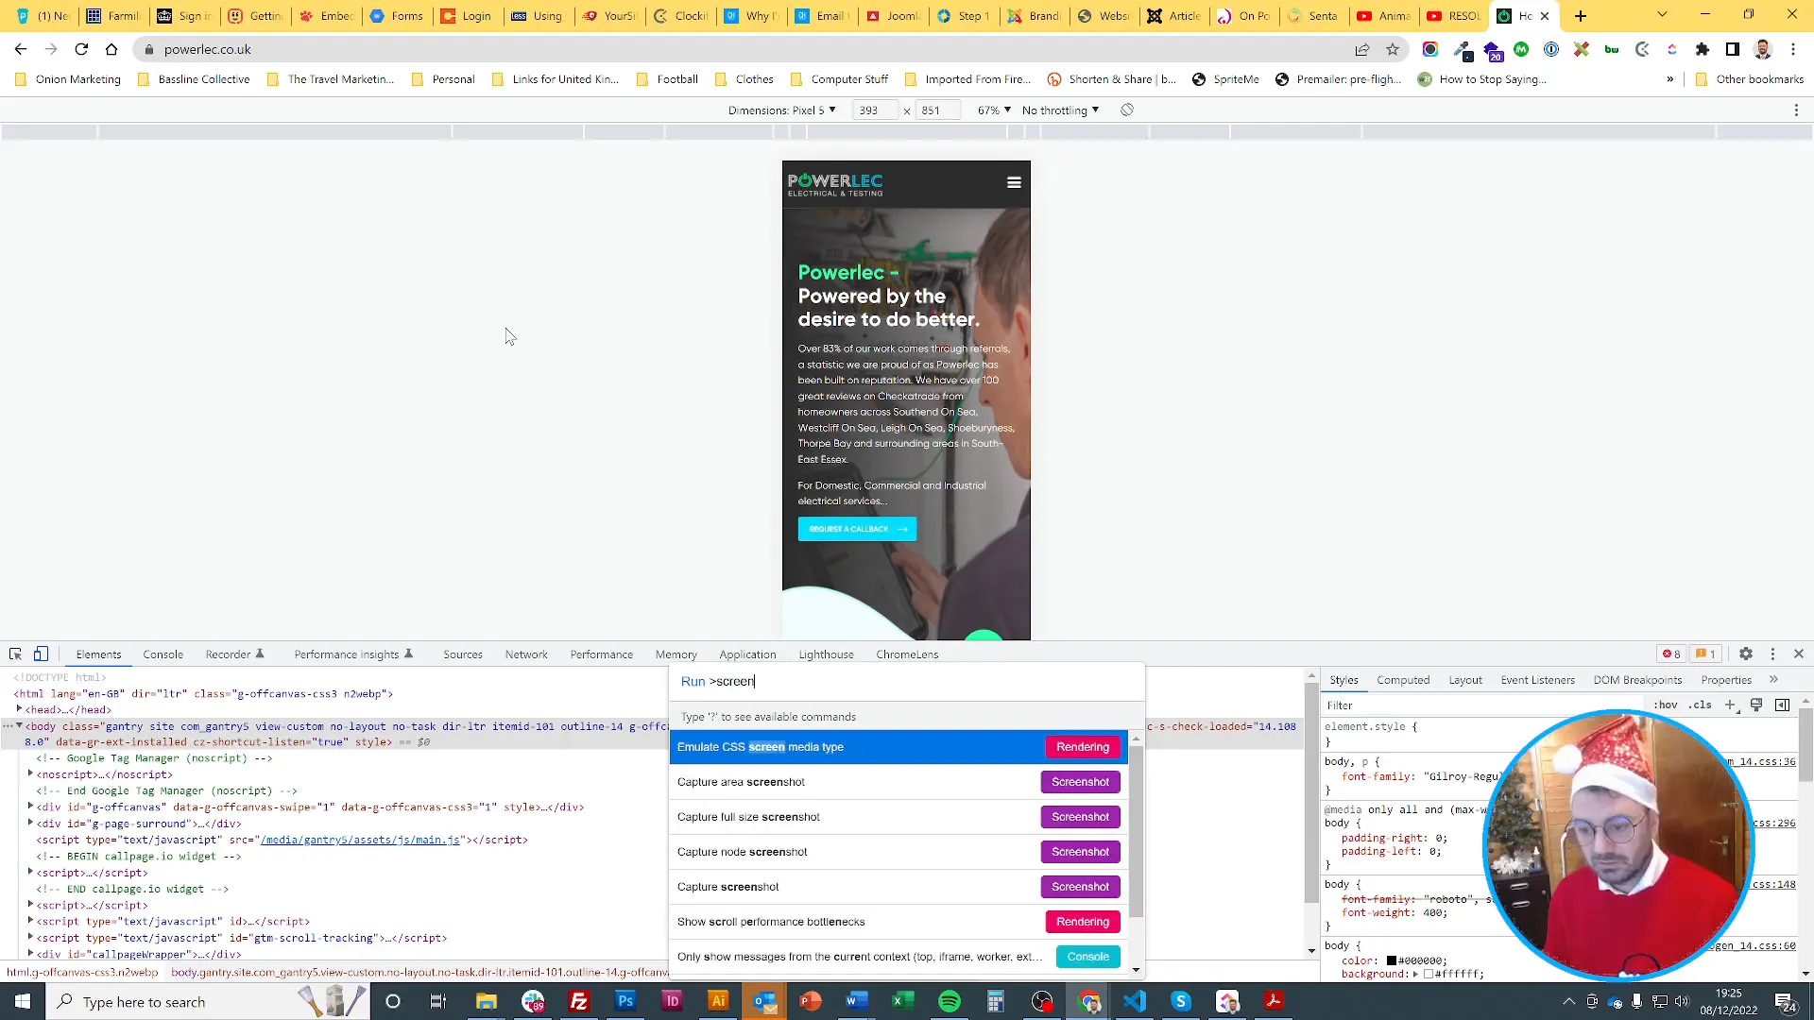Click the 1Password extension icon
The image size is (1814, 1020).
tap(1551, 49)
